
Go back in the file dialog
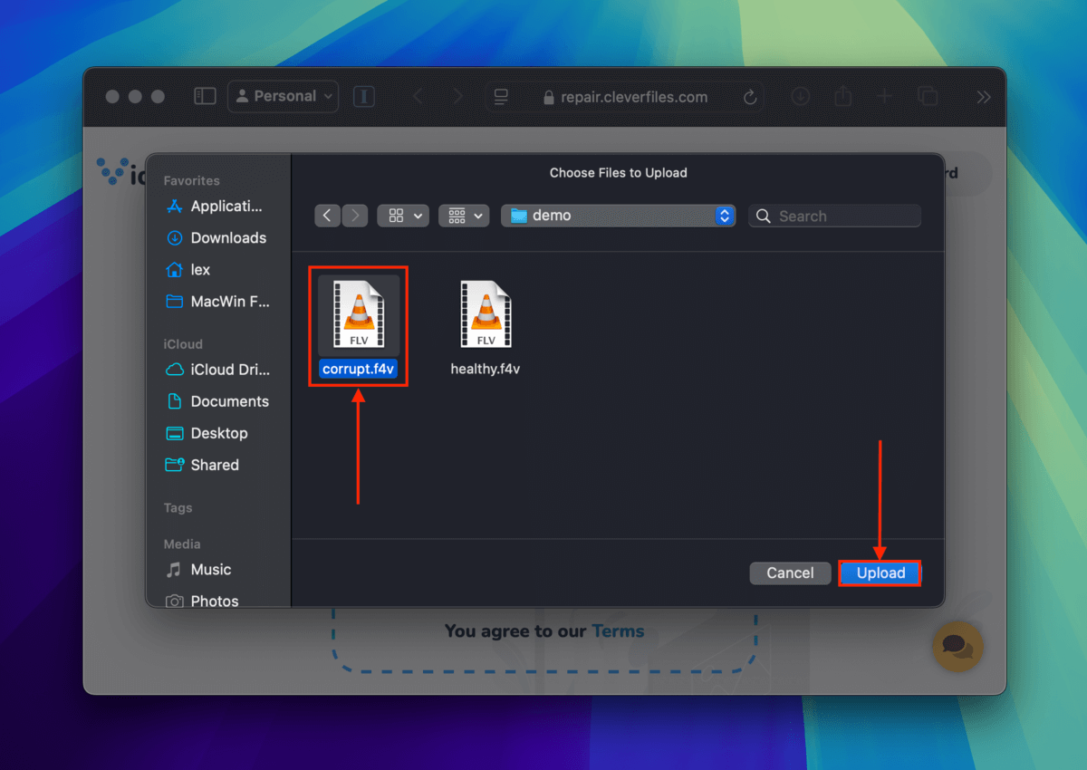[x=327, y=216]
